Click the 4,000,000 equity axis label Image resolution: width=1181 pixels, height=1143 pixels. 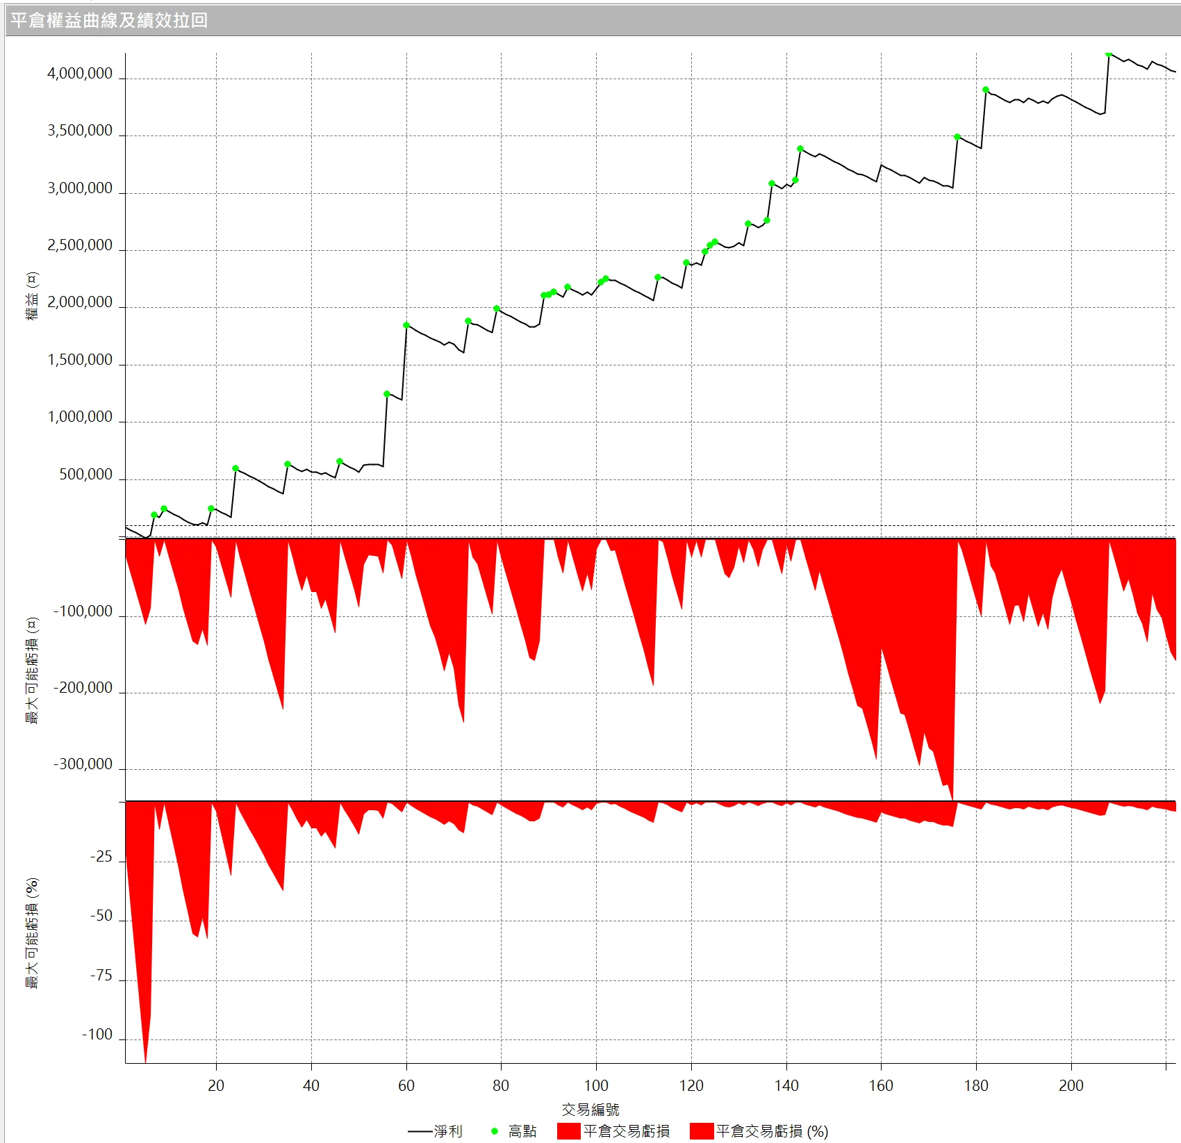pos(80,74)
